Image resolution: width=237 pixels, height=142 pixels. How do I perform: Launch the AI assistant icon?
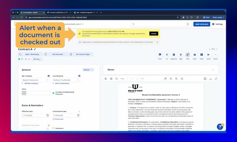[167, 55]
